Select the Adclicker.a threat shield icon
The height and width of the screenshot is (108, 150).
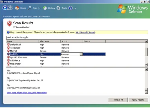click(8, 60)
